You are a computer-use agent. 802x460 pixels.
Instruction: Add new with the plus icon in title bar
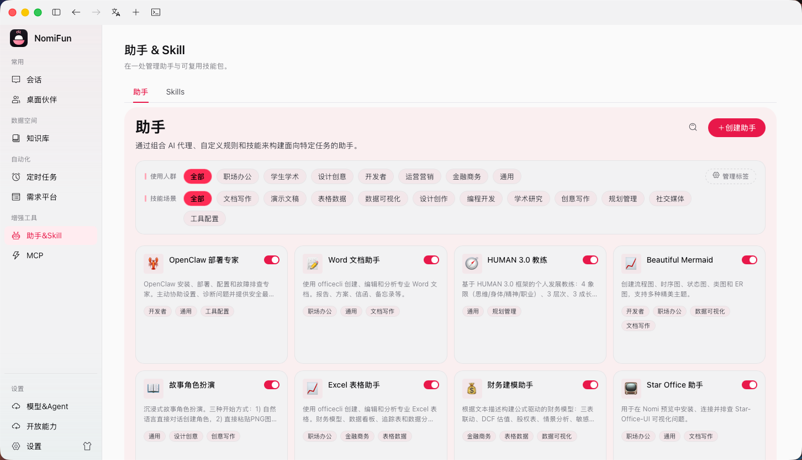pyautogui.click(x=136, y=12)
